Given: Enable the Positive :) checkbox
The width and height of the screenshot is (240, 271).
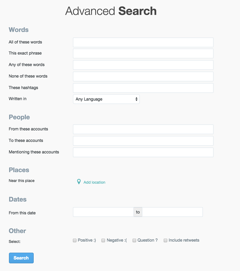Looking at the screenshot, I should (x=75, y=241).
